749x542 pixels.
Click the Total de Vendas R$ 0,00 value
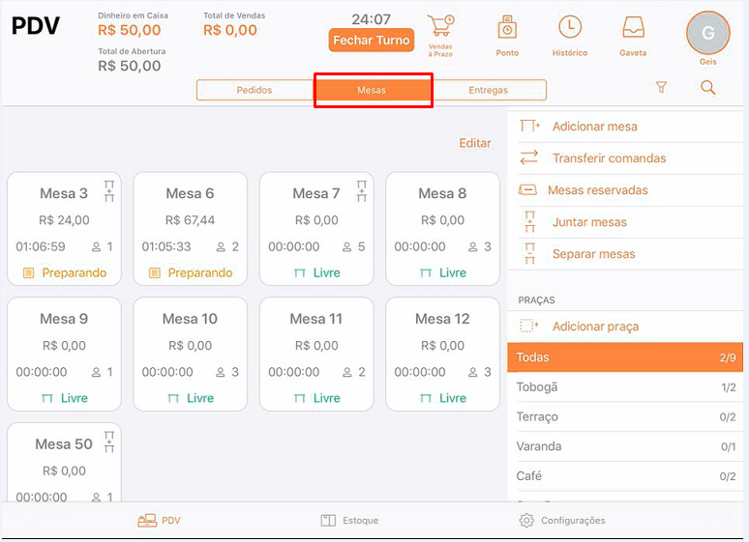point(229,30)
